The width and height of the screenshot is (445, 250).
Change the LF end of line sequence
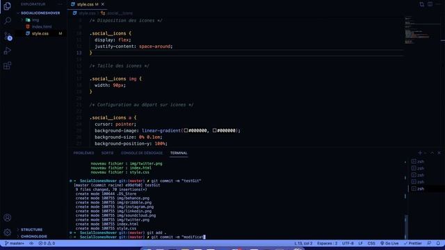(360, 243)
